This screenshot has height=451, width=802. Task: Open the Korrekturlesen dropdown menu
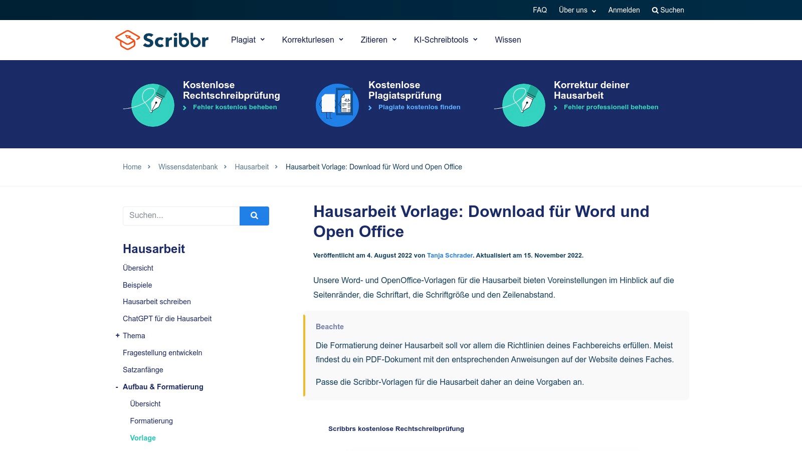click(312, 40)
